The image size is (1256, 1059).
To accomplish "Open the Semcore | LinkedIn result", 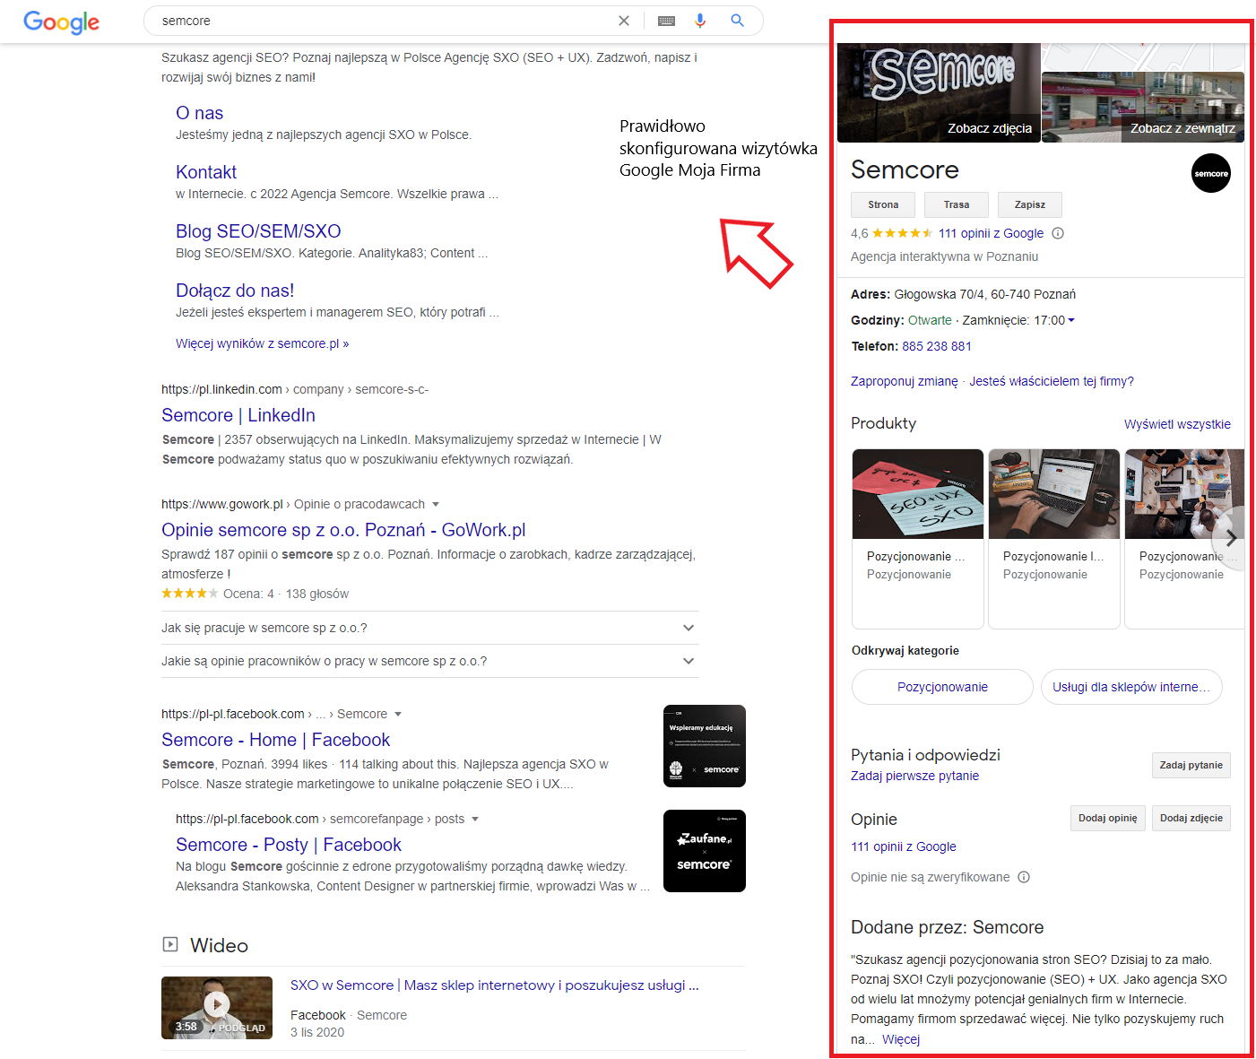I will (238, 415).
